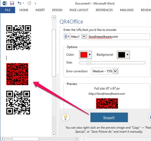Screen dimensions: 151x141
Task: Switch to the INSERT ribbon tab
Action: [40, 10]
